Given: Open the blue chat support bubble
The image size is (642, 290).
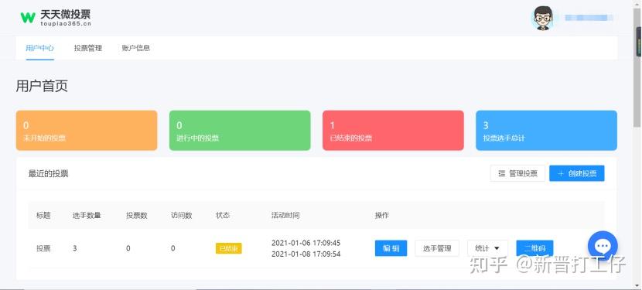Looking at the screenshot, I should 603,246.
